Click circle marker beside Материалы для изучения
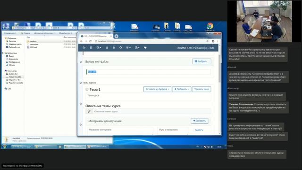This screenshot has width=302, height=170. coord(81,125)
